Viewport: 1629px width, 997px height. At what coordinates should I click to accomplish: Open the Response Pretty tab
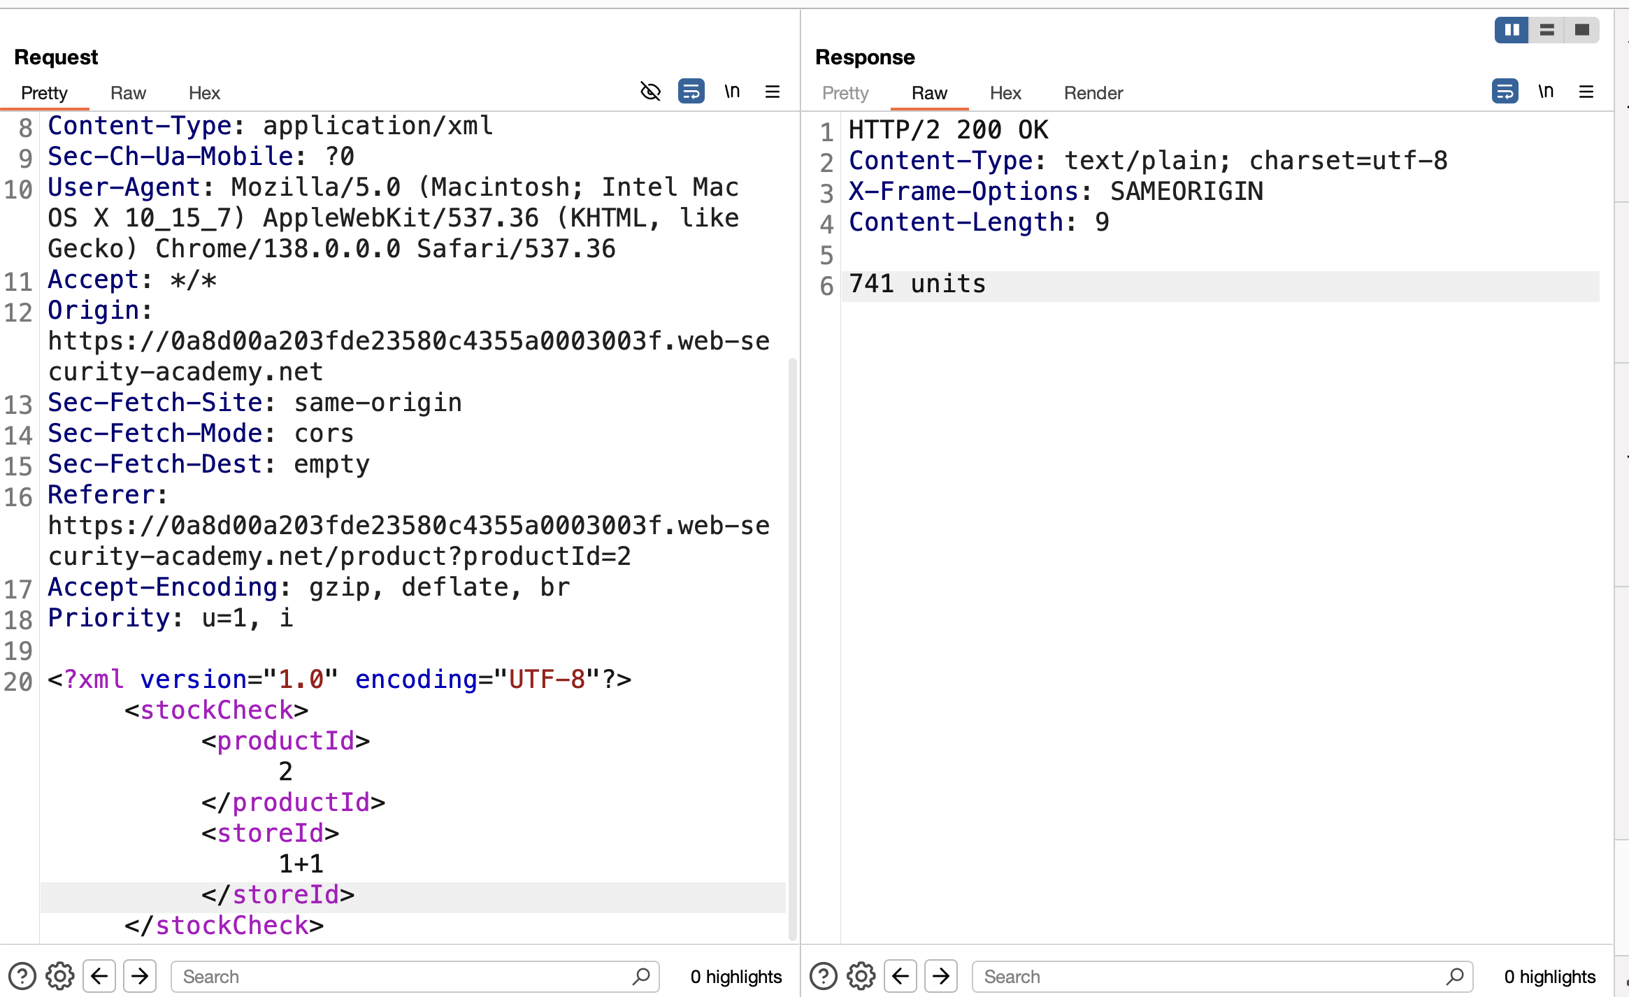tap(845, 93)
